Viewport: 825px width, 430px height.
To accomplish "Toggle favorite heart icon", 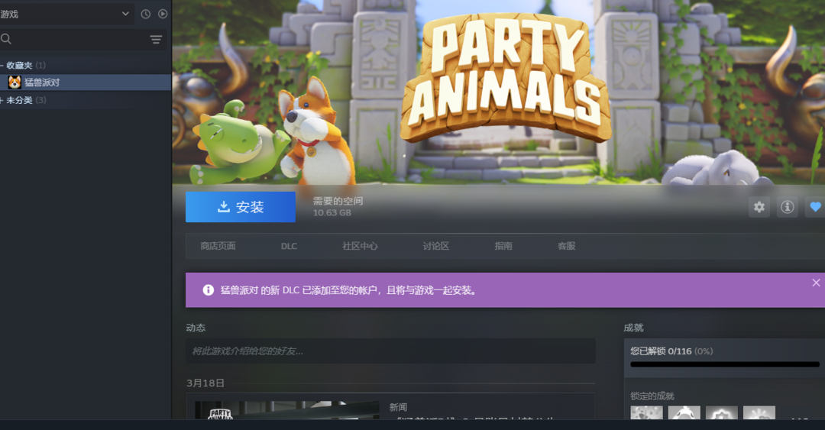I will [x=815, y=207].
